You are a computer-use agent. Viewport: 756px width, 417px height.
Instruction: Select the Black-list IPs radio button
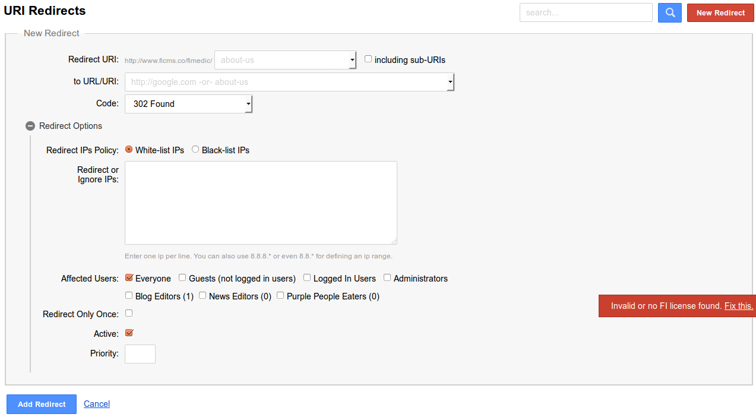click(x=195, y=150)
